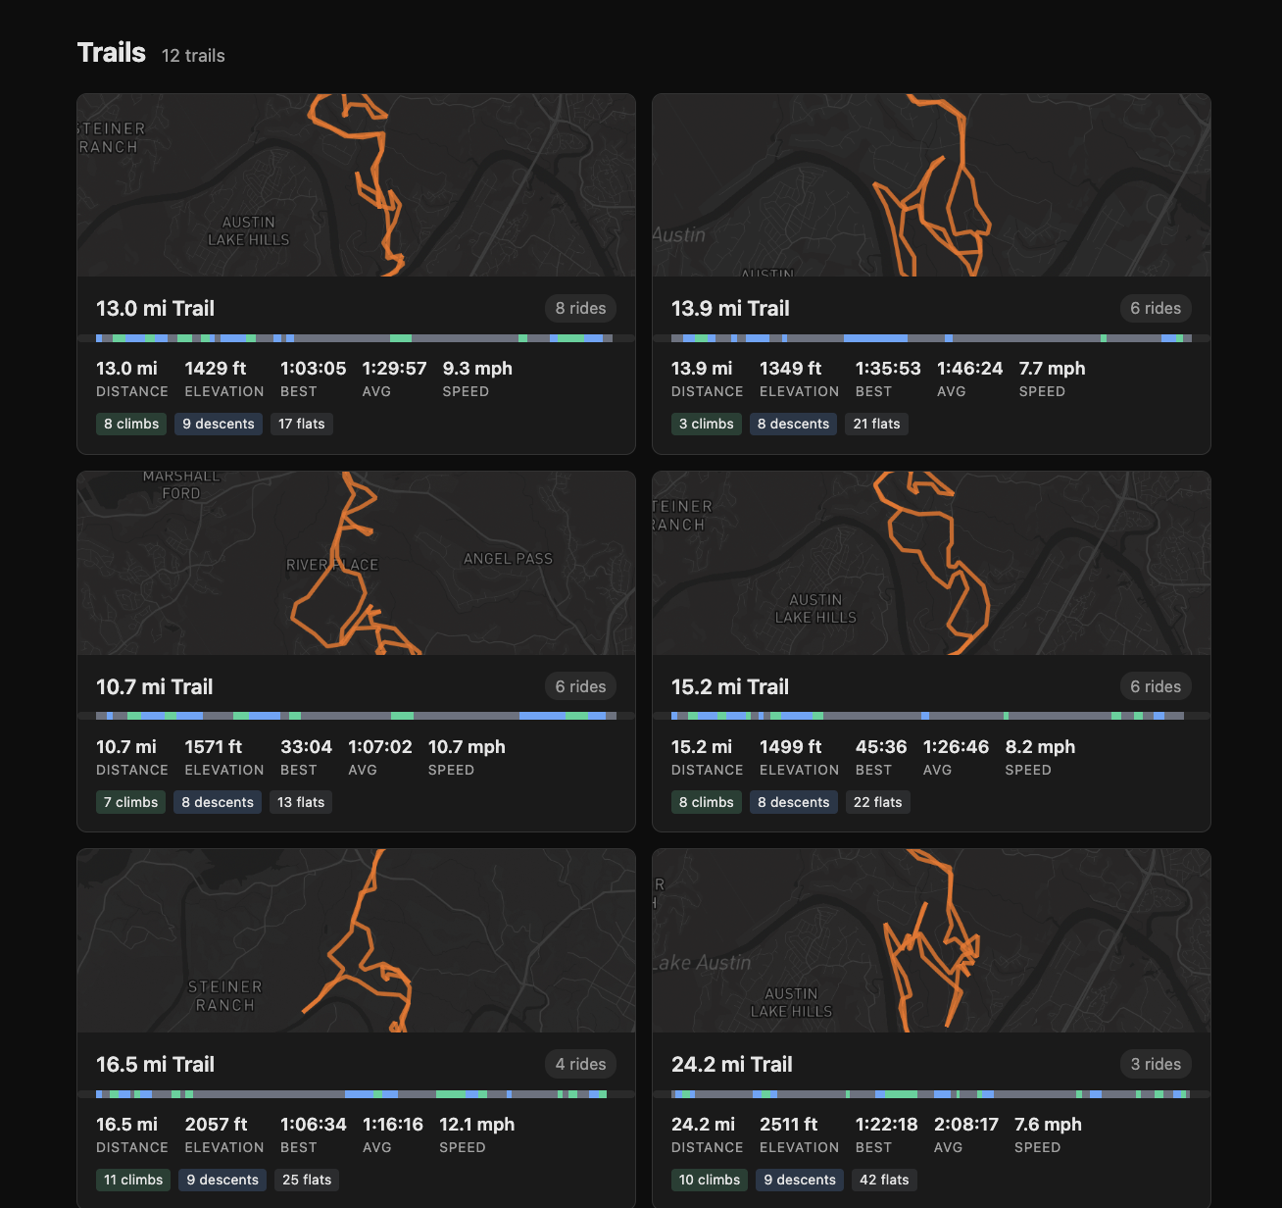Click the segmented bar under 16.5 mi Trail

[x=356, y=1093]
